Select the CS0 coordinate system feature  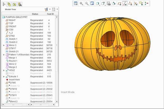pyautogui.click(x=11, y=29)
